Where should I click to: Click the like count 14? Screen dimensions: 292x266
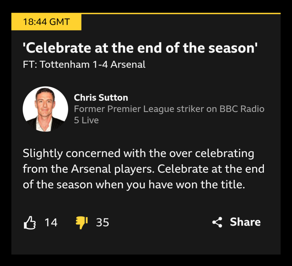(51, 223)
